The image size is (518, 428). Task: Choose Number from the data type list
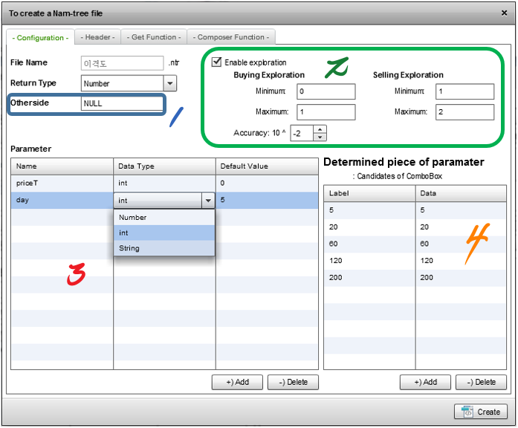pyautogui.click(x=133, y=218)
